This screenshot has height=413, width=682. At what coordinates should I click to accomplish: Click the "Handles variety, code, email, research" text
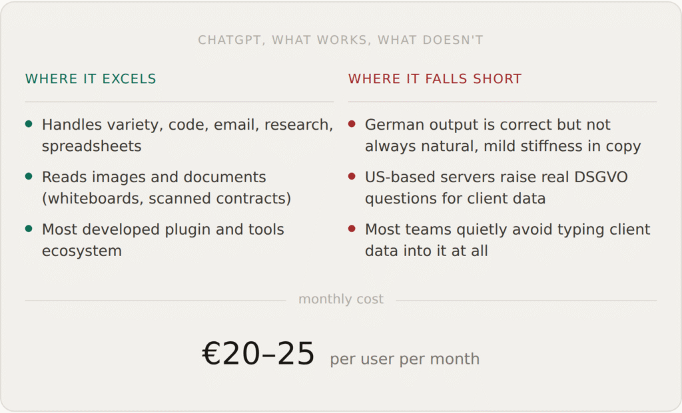[x=187, y=124]
